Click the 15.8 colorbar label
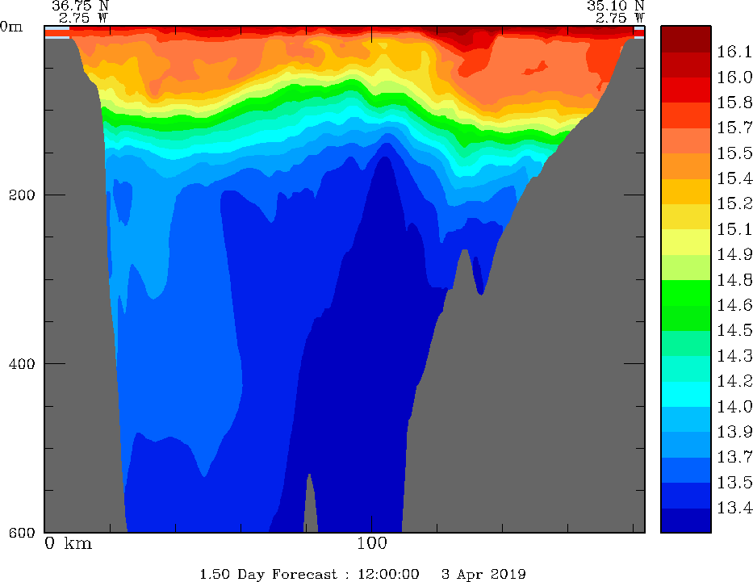Image resolution: width=753 pixels, height=582 pixels. [734, 103]
